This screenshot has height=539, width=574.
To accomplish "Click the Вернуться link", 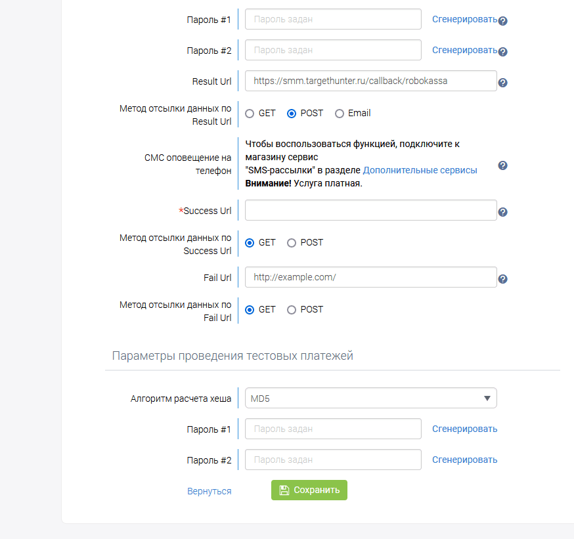I will [209, 491].
